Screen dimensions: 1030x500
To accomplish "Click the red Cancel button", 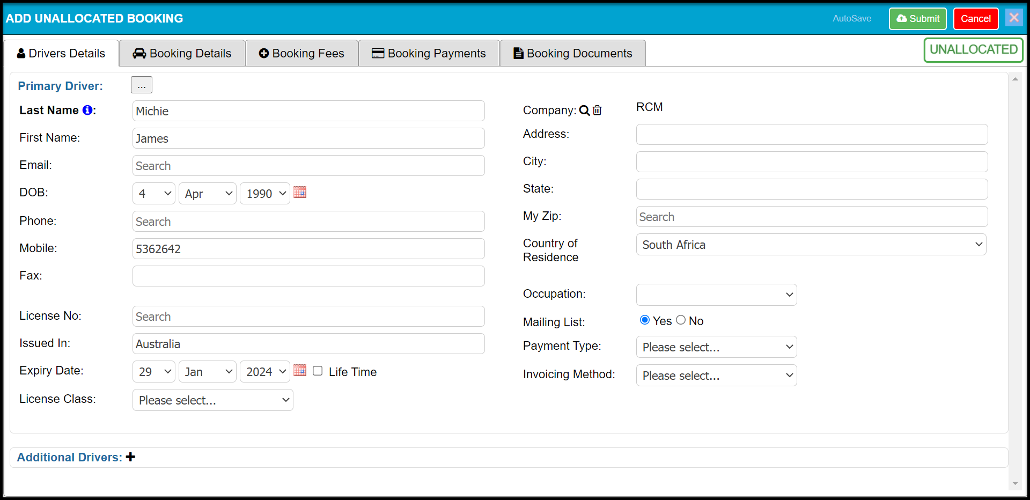I will [975, 19].
